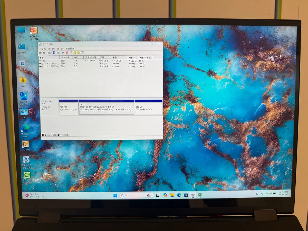Sort by the 파일 시스템 column header
The image size is (308, 231).
tap(91, 57)
